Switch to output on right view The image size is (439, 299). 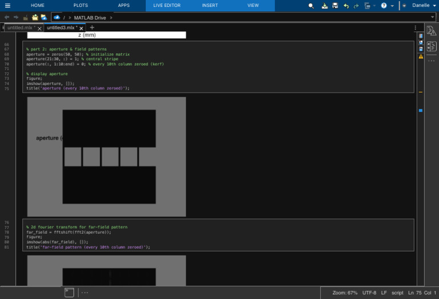[x=421, y=35]
